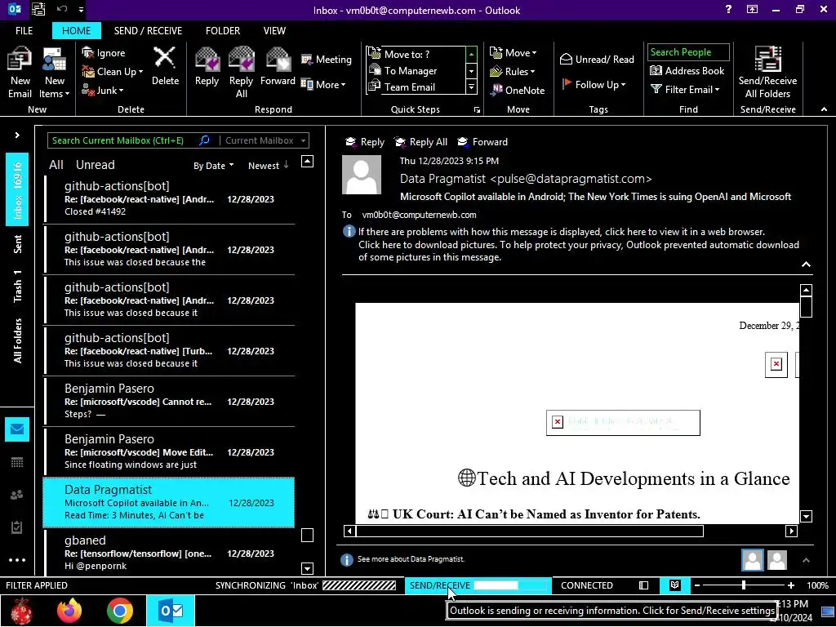The width and height of the screenshot is (836, 627).
Task: Click the search magnifier icon
Action: coord(204,140)
